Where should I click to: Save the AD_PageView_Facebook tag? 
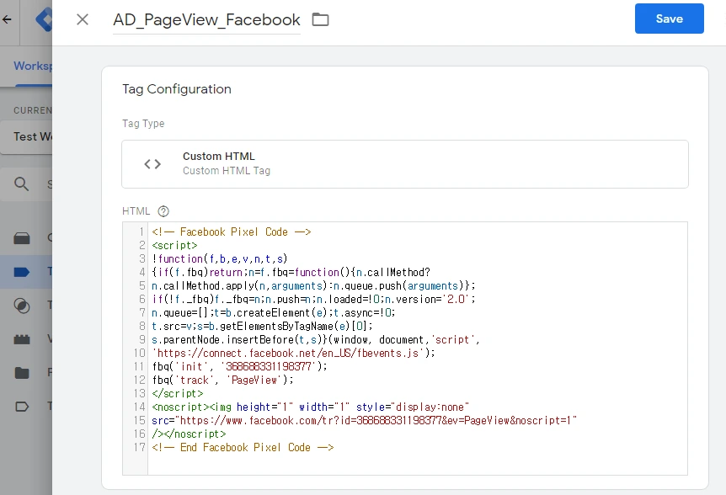(669, 19)
